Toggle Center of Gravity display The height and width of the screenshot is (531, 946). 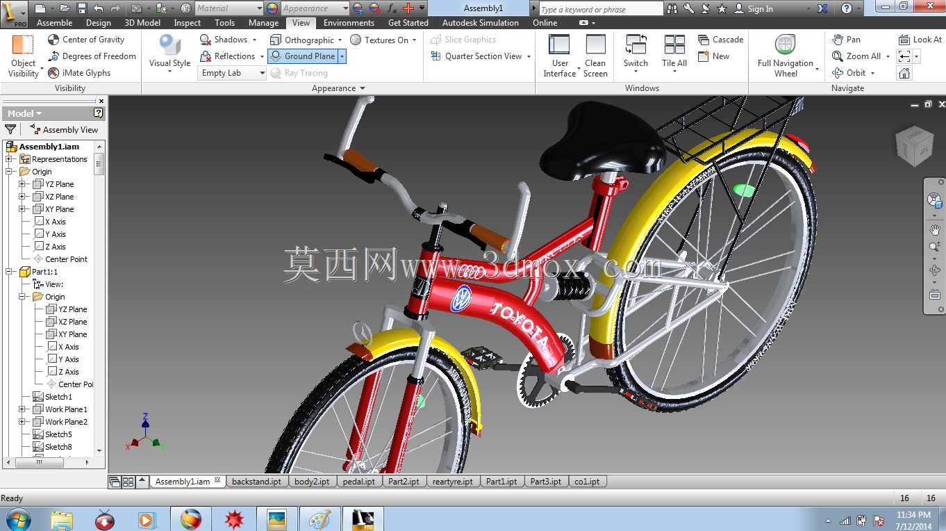pyautogui.click(x=86, y=40)
